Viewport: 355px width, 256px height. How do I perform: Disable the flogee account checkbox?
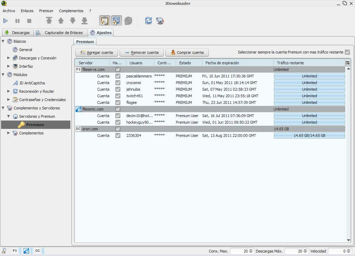pyautogui.click(x=118, y=102)
